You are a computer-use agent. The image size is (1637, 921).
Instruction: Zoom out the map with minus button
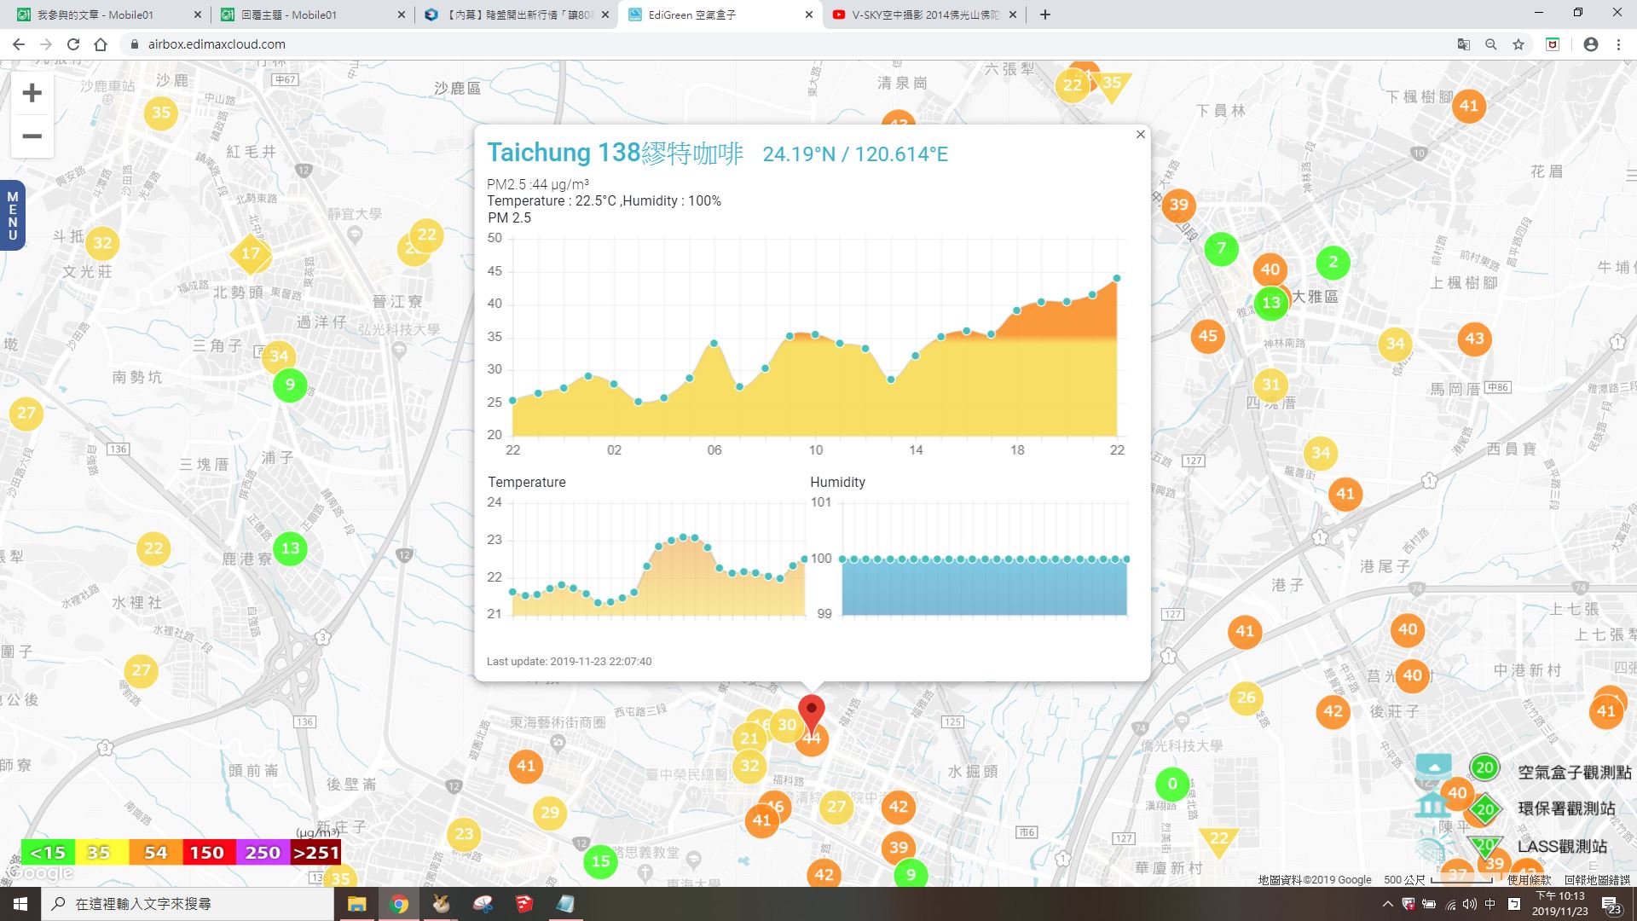pos(32,136)
